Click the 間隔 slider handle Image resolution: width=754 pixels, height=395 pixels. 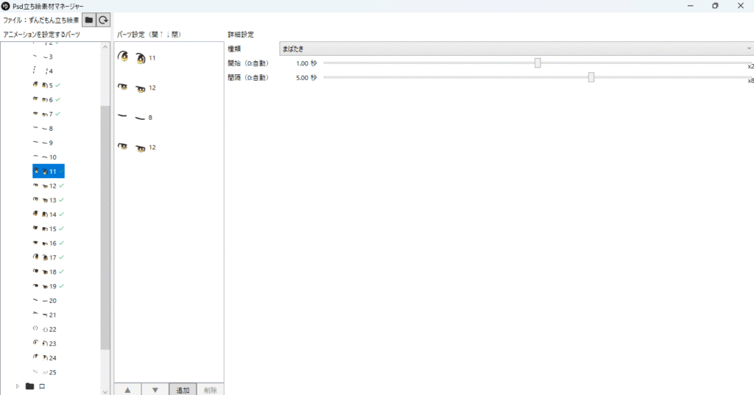(x=591, y=77)
